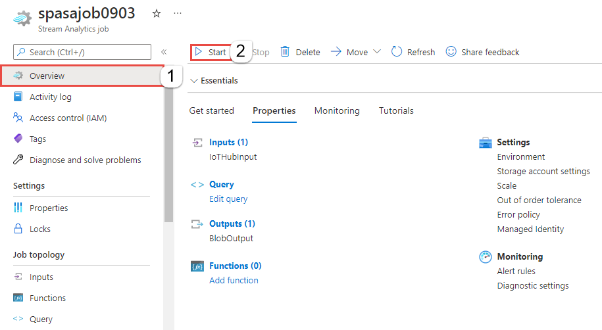The width and height of the screenshot is (602, 330).
Task: Open the more options ellipsis menu
Action: pos(178,13)
